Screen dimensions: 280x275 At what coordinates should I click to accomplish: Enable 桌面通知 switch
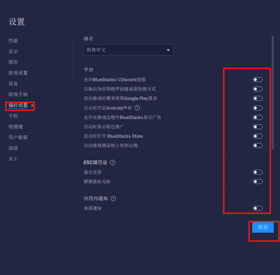(257, 208)
